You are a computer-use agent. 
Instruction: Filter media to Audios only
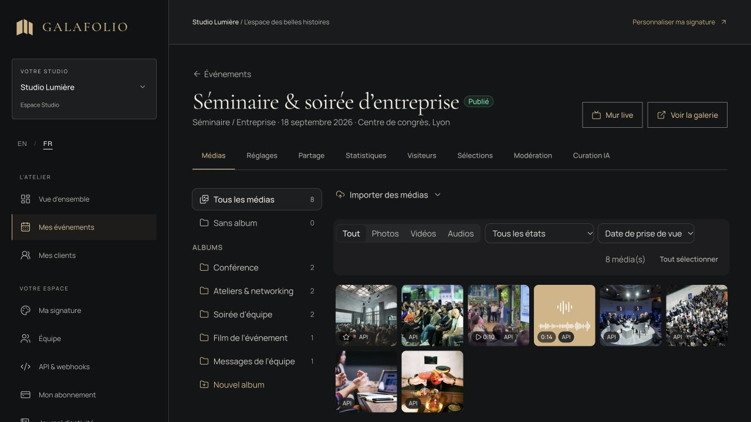[x=461, y=233]
